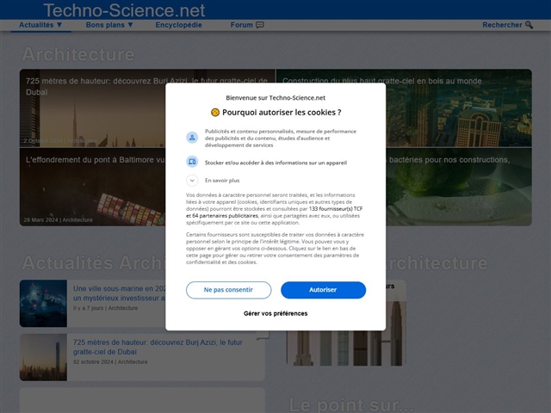Viewport: 551px width, 413px height.
Task: Click the Techno-Science.net site logo
Action: [x=124, y=10]
